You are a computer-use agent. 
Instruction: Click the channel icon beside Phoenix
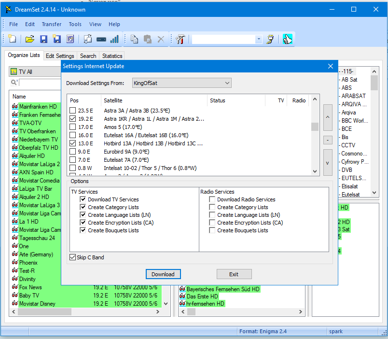(x=15, y=263)
